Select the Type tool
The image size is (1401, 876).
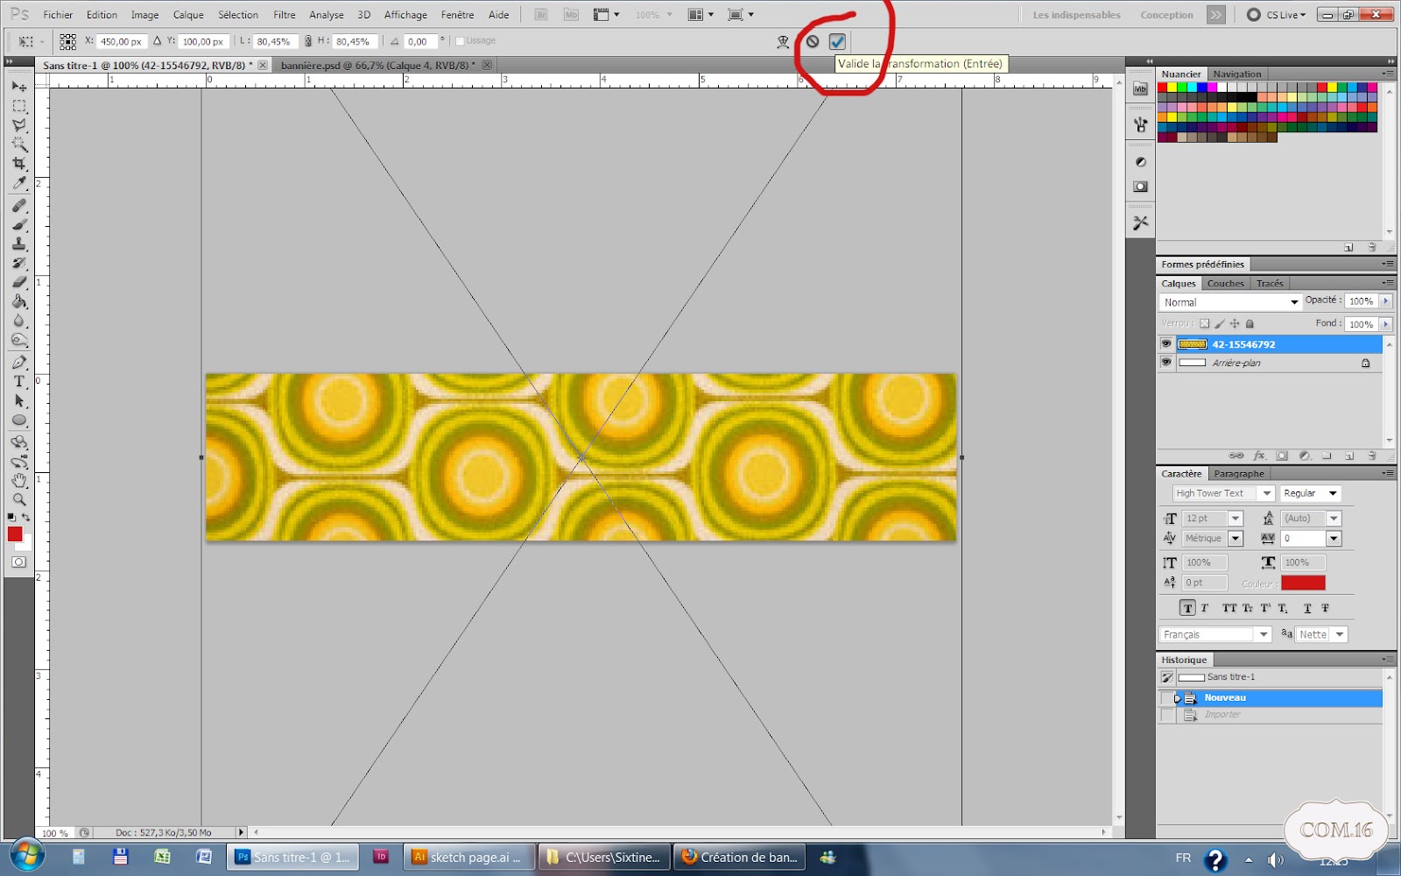[x=18, y=381]
